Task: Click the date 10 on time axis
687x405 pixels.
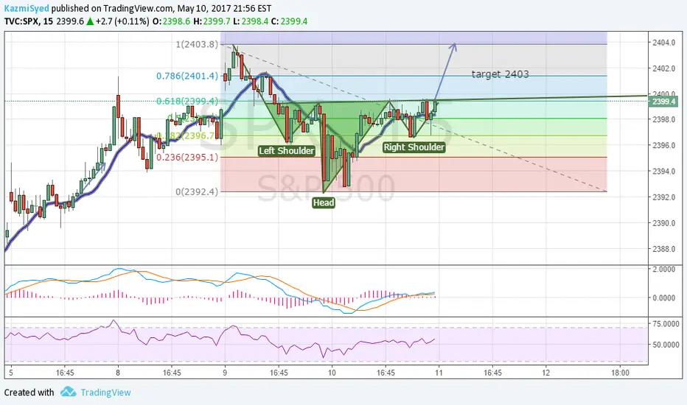Action: point(332,373)
